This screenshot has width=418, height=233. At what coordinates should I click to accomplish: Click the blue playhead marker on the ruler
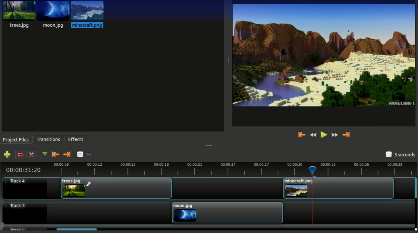pyautogui.click(x=312, y=170)
